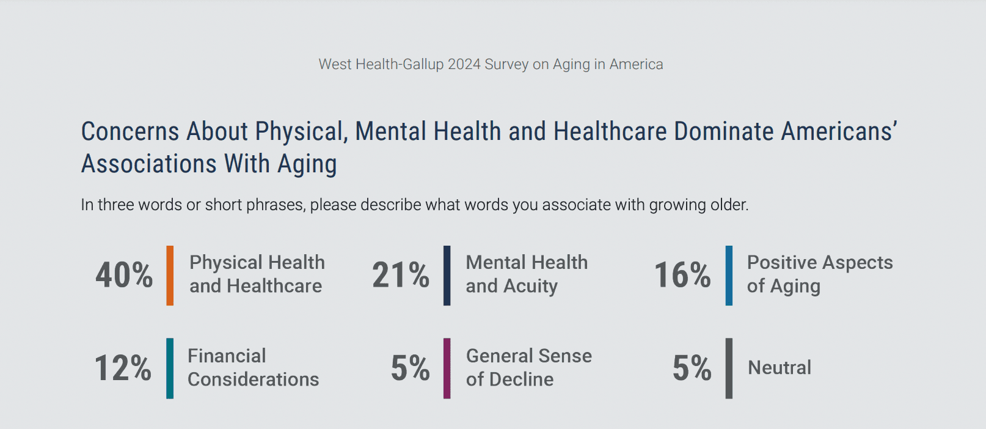
Task: Select the Financial Considerations label
Action: tap(253, 368)
